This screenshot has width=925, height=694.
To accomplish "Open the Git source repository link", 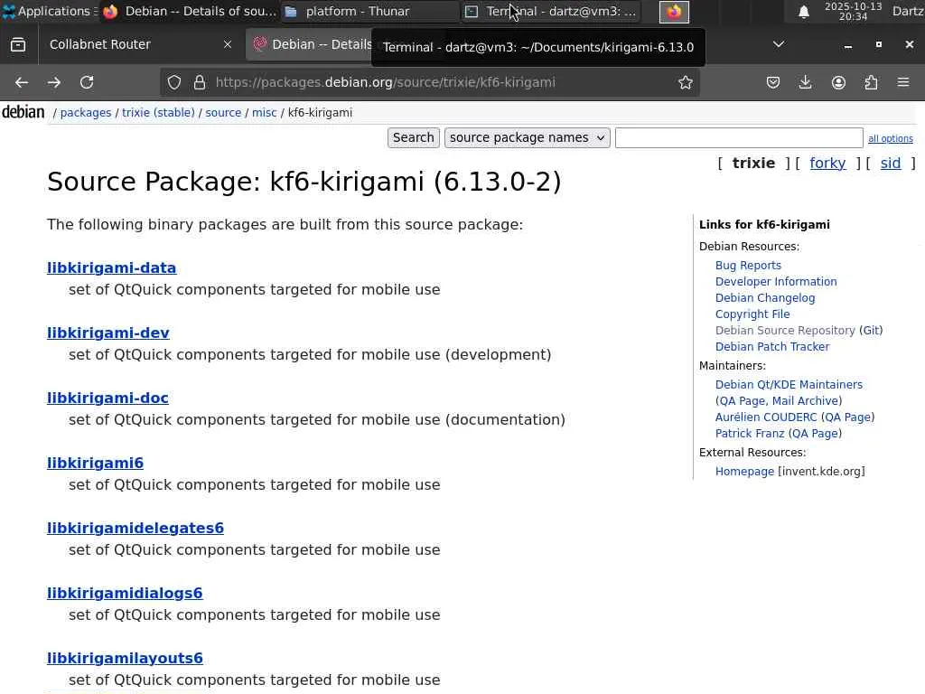I will pos(870,331).
